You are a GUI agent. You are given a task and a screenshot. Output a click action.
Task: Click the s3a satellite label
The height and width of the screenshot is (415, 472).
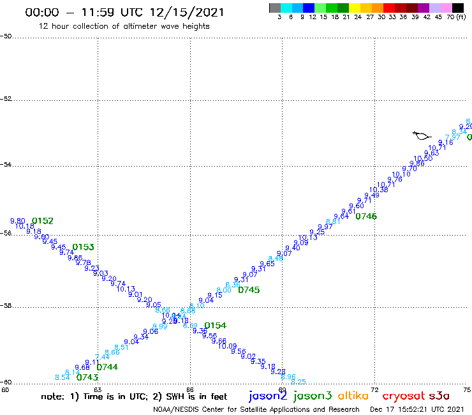point(439,396)
